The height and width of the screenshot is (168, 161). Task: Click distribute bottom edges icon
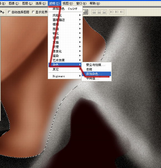104,12
